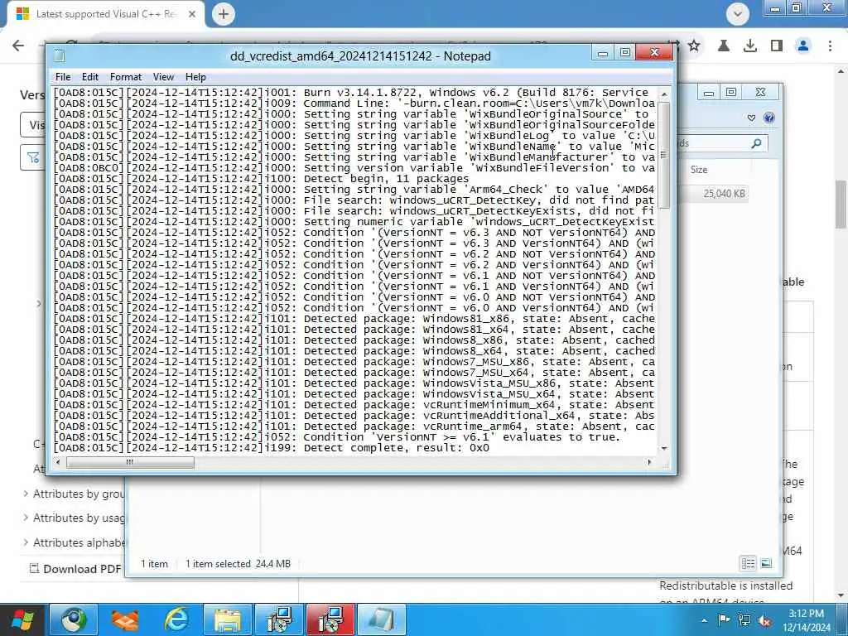Screen dimensions: 848x636
Task: Minimize the Explorer window behind Notepad
Action: click(x=709, y=93)
